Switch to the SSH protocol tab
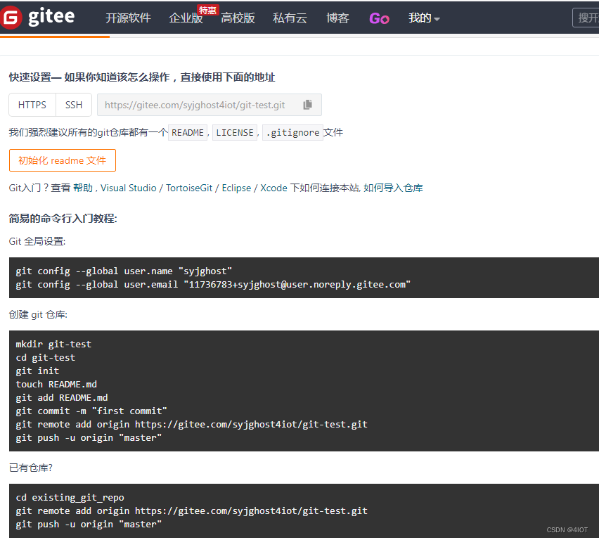599x540 pixels. 73,104
